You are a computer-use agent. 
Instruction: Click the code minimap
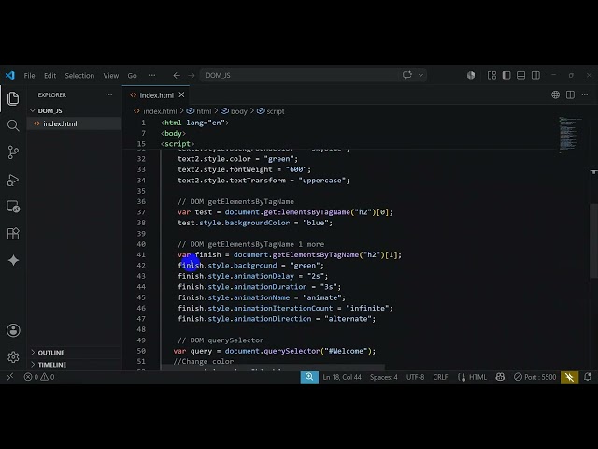571,133
